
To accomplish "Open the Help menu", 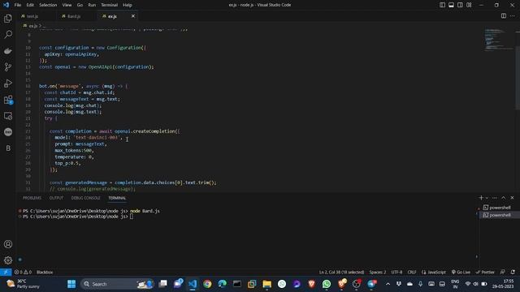I will (x=128, y=5).
